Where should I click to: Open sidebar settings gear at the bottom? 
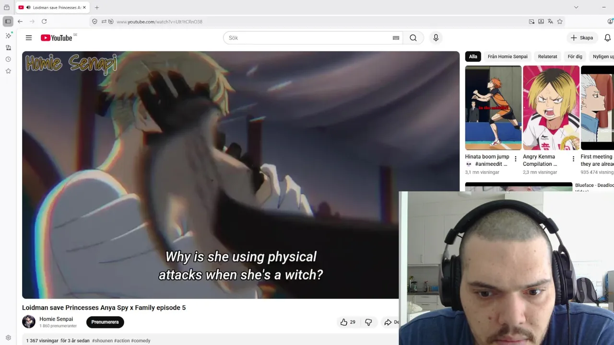8,338
